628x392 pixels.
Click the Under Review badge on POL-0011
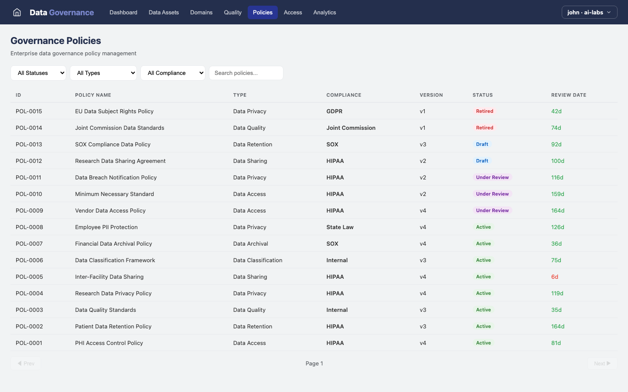pos(492,177)
